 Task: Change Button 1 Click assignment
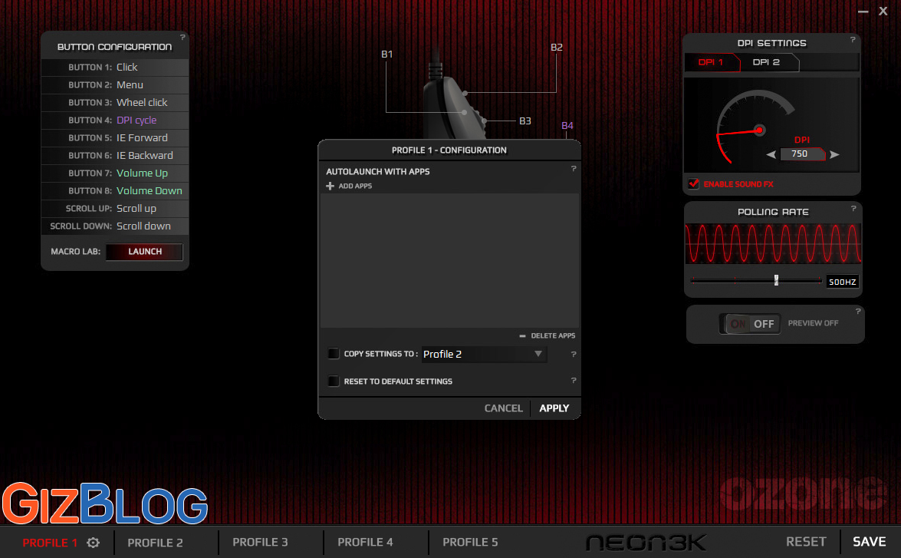115,68
